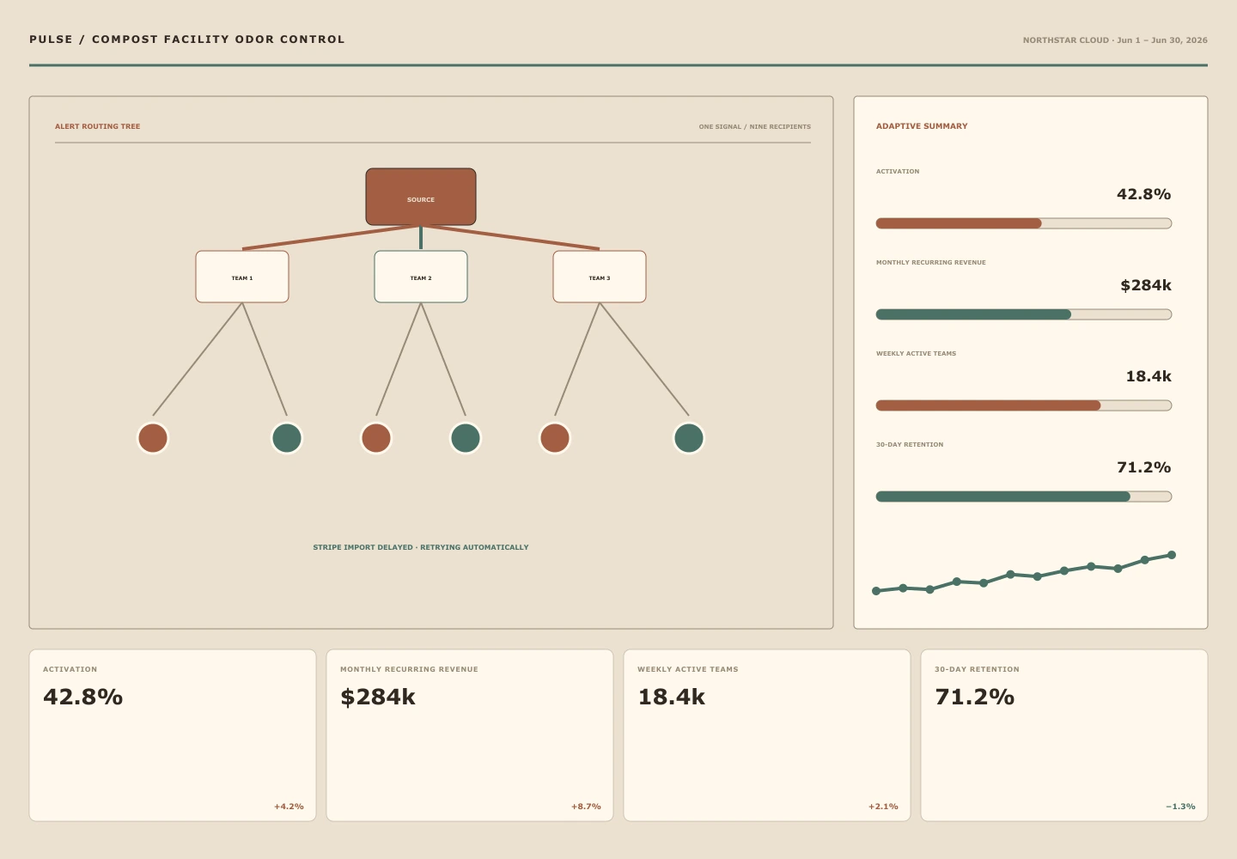This screenshot has width=1237, height=859.
Task: Click the $284k value in Adaptive Summary
Action: click(1146, 285)
